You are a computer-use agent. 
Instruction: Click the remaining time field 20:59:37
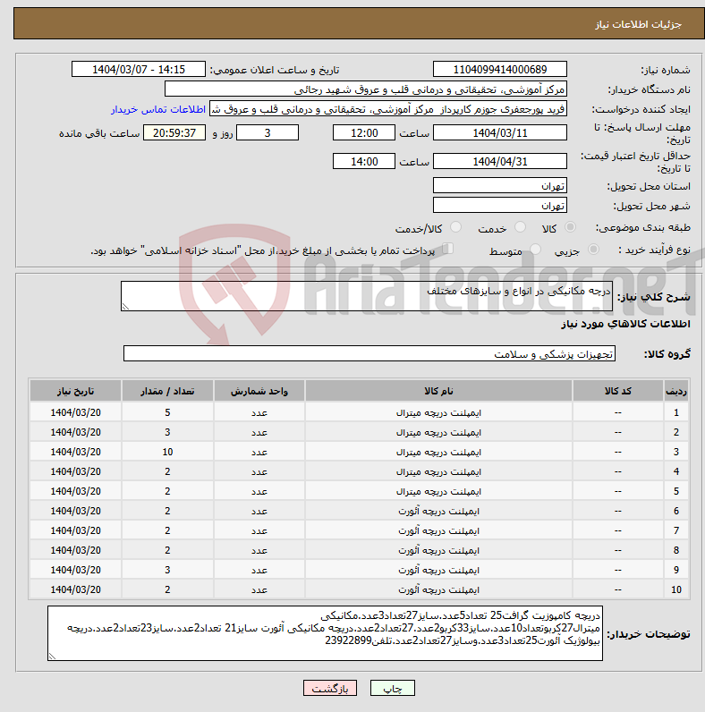(174, 133)
